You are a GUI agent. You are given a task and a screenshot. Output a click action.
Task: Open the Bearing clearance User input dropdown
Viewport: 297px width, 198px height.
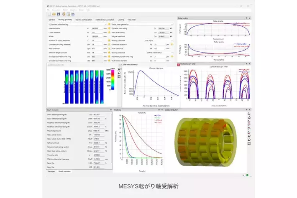pyautogui.click(x=159, y=41)
